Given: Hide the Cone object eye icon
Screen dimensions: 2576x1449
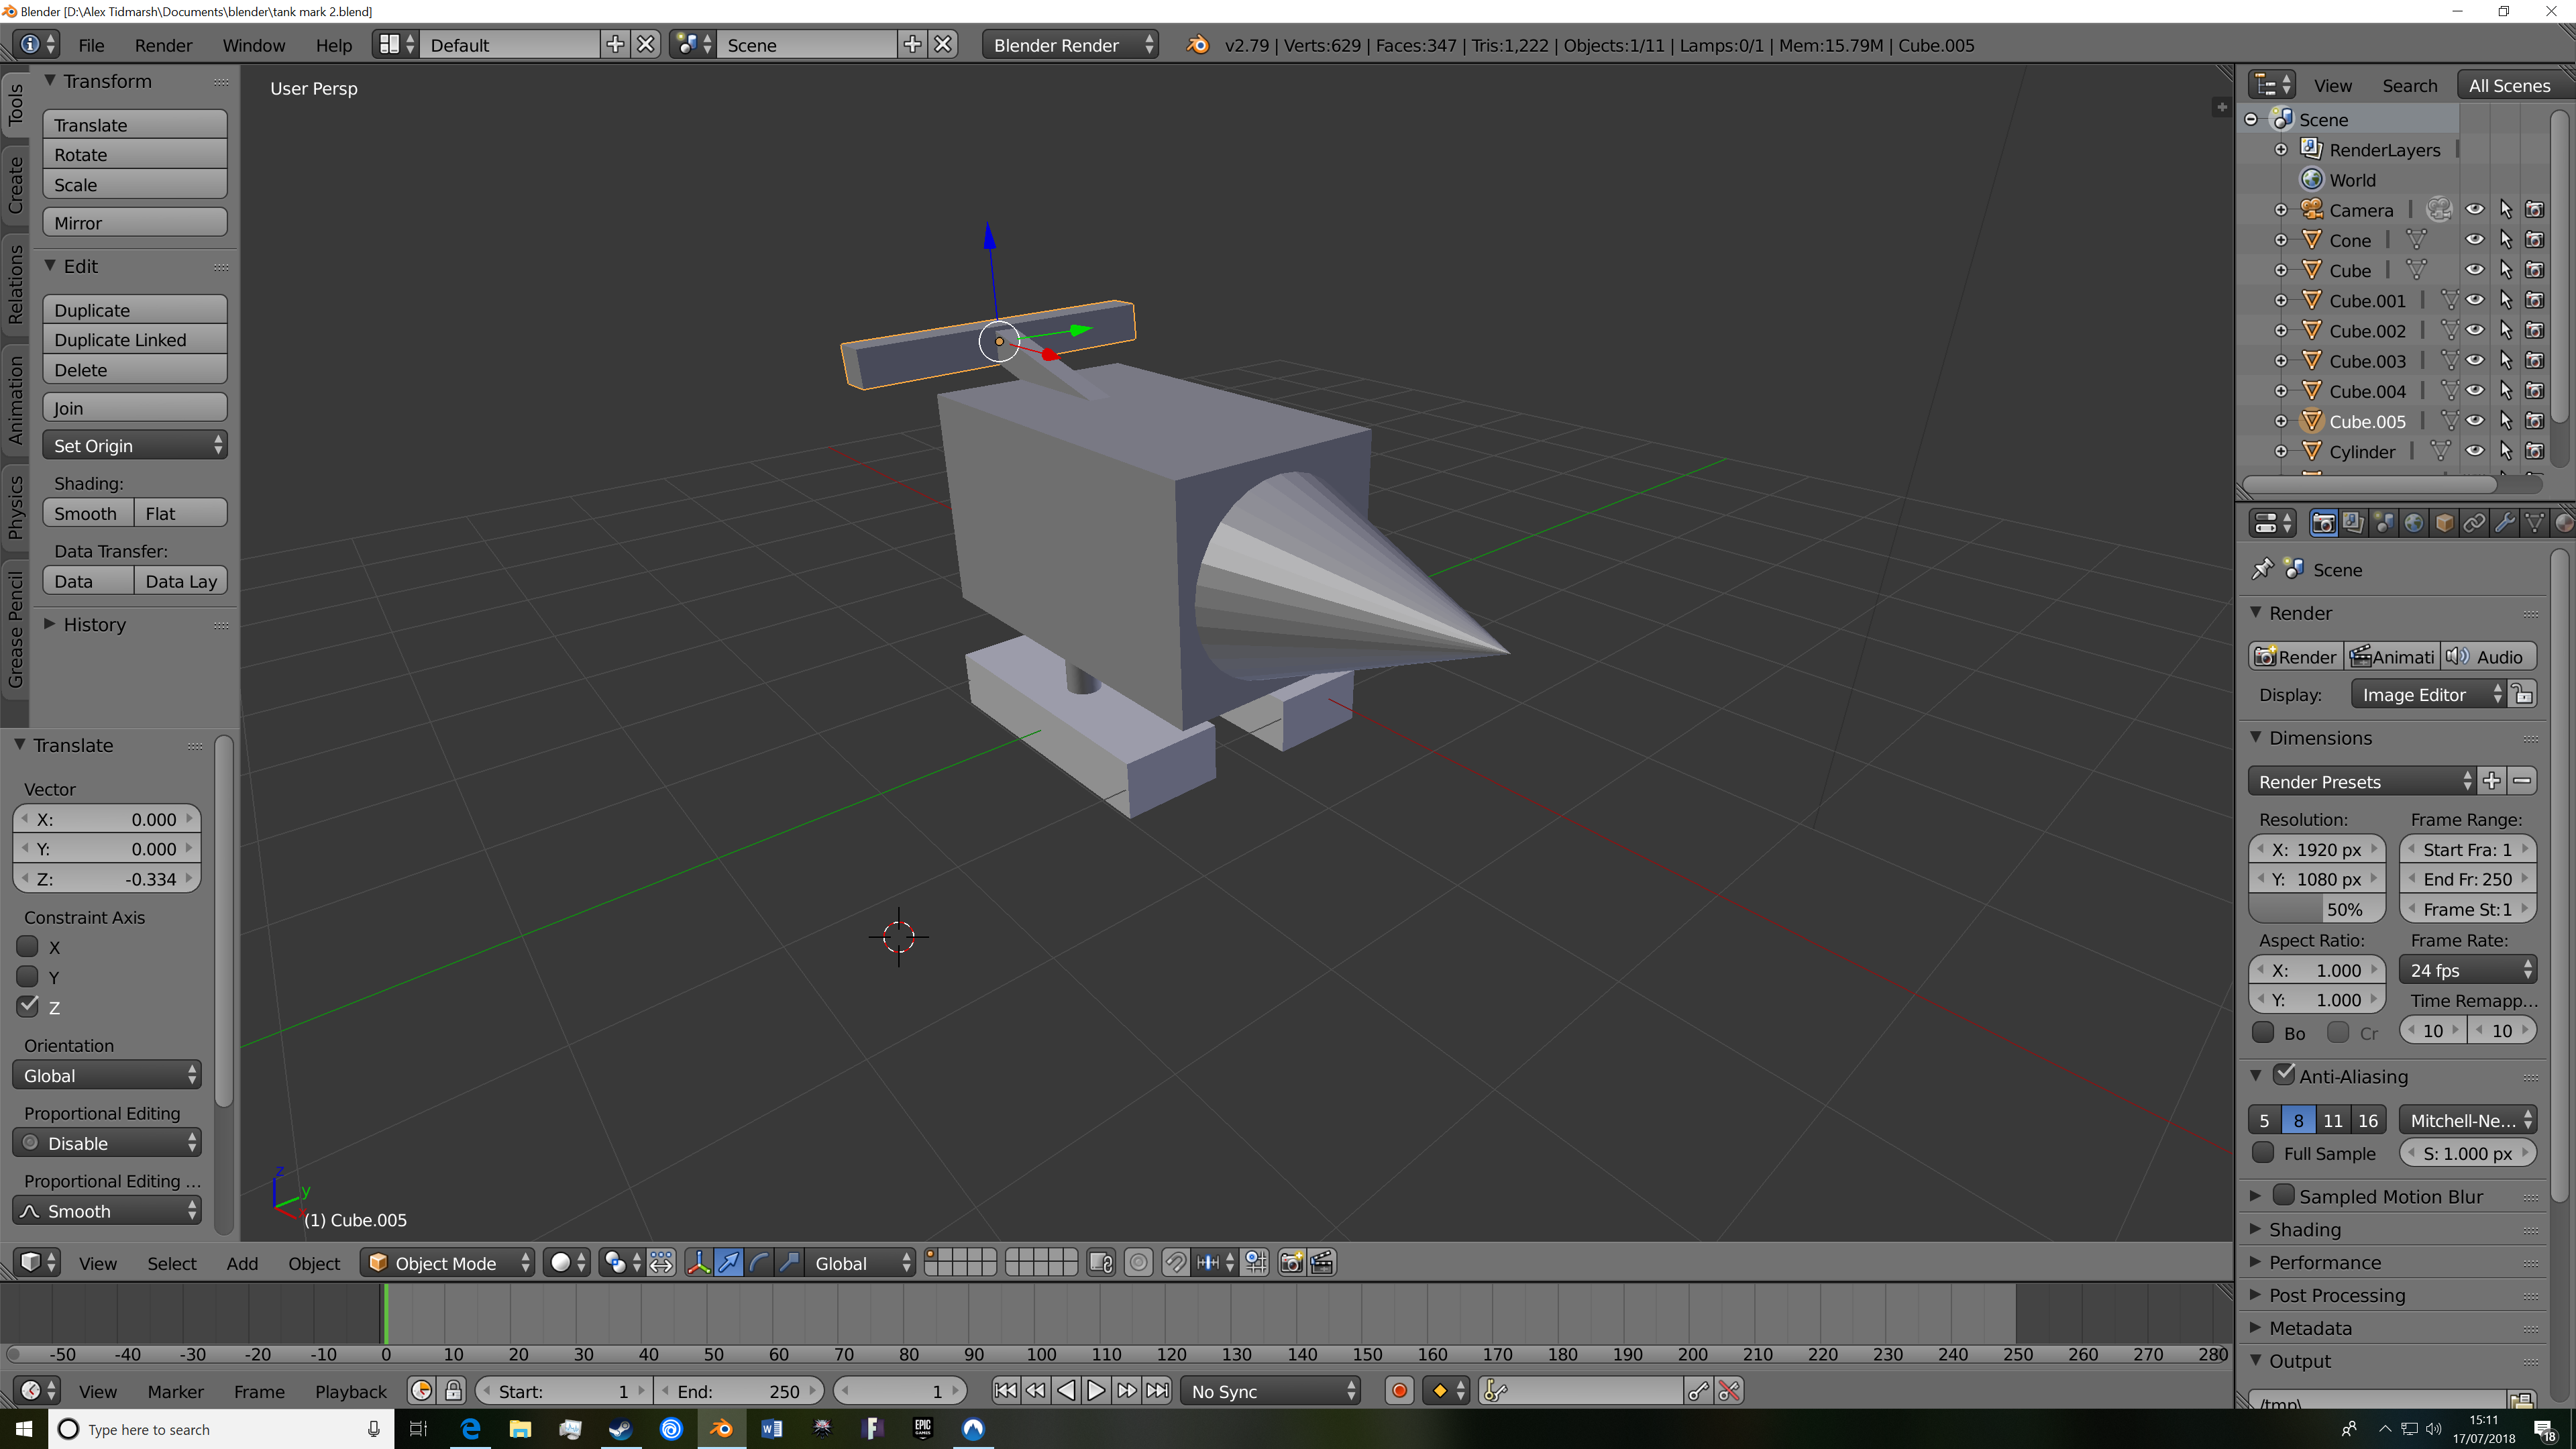Looking at the screenshot, I should pos(2475,240).
